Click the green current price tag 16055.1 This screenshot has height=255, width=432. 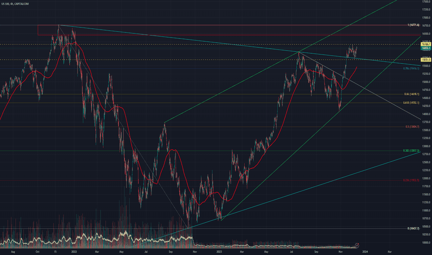click(426, 48)
